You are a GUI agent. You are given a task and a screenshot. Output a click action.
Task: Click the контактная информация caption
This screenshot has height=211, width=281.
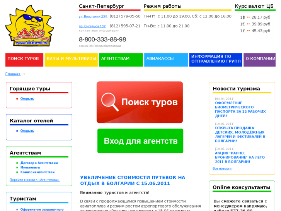[x=99, y=31]
